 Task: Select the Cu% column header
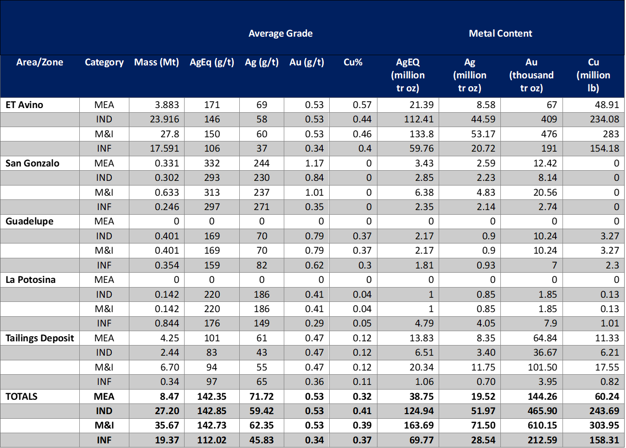[x=353, y=62]
